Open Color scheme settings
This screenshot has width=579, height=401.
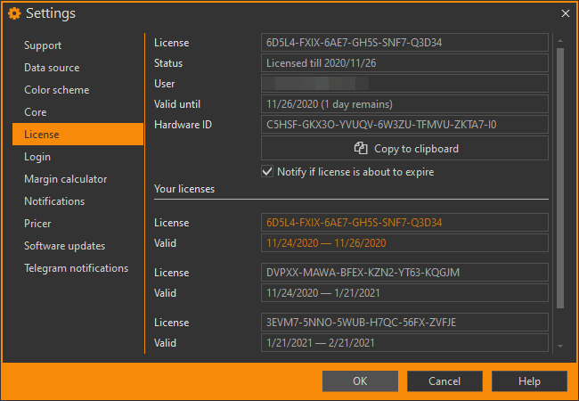(56, 90)
